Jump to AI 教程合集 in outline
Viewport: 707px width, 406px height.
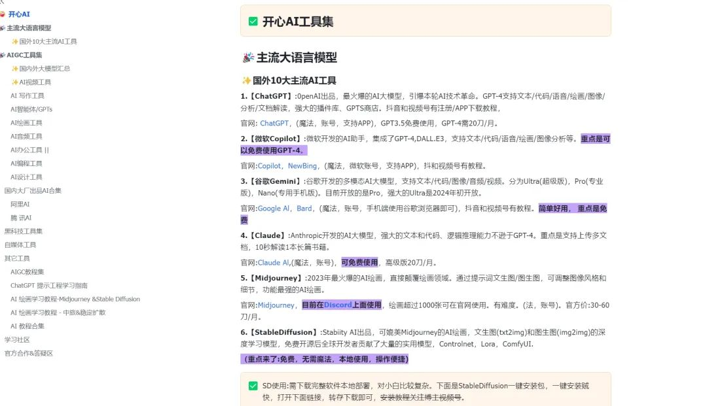[27, 326]
